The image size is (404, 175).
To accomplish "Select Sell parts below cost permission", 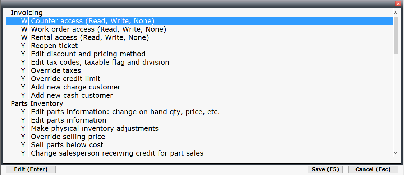I will coord(67,145).
